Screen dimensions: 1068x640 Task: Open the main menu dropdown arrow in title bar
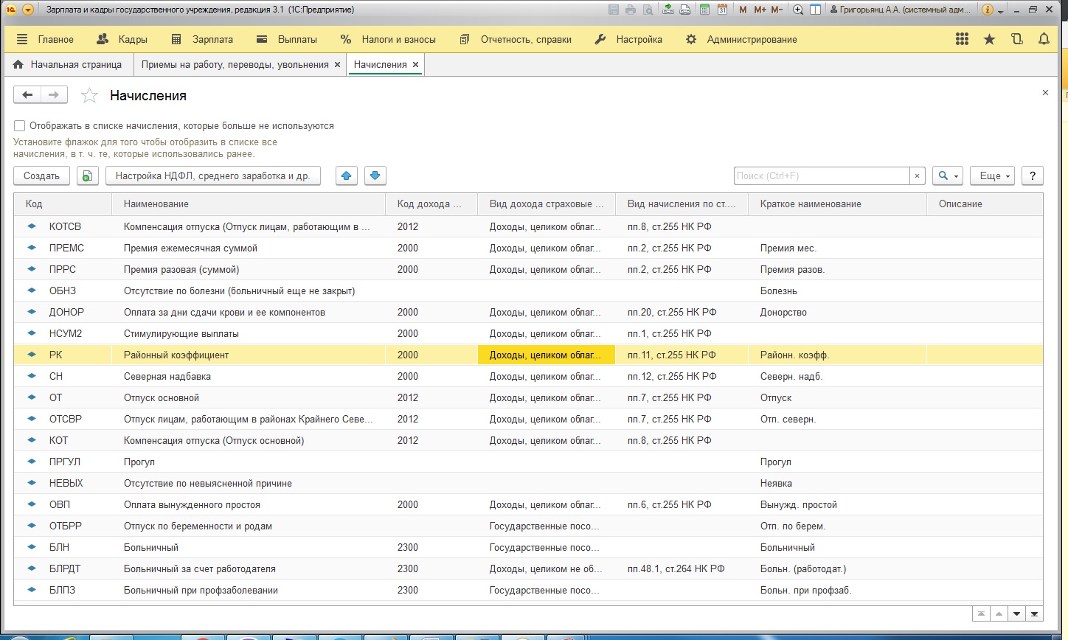coord(28,10)
